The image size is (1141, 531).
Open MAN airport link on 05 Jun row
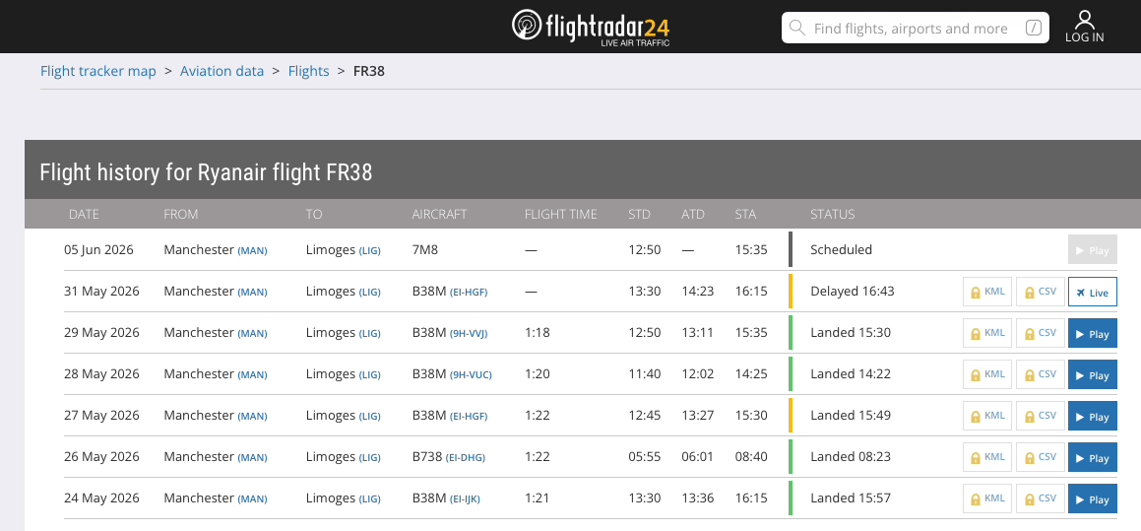click(252, 250)
